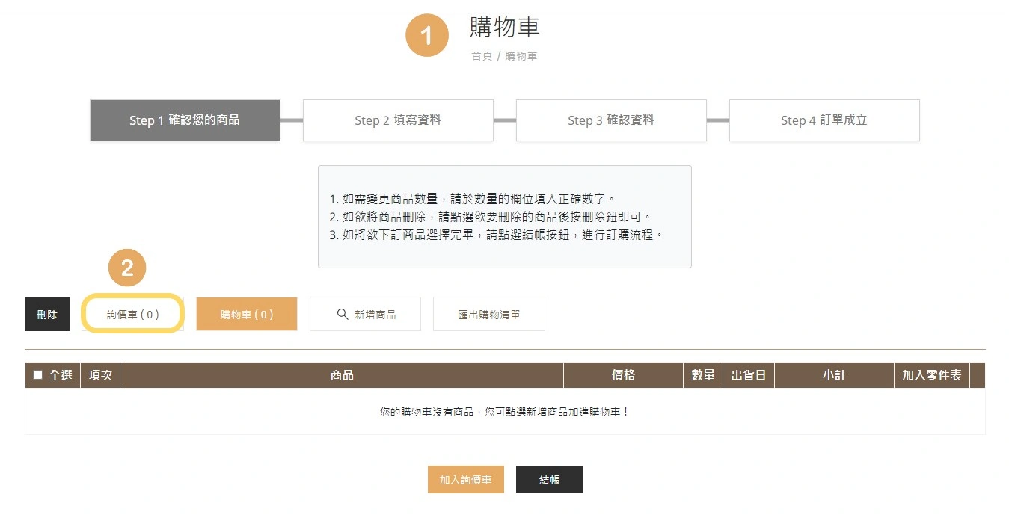This screenshot has height=518, width=1009.
Task: Click the 加入零件表 column header
Action: point(933,375)
